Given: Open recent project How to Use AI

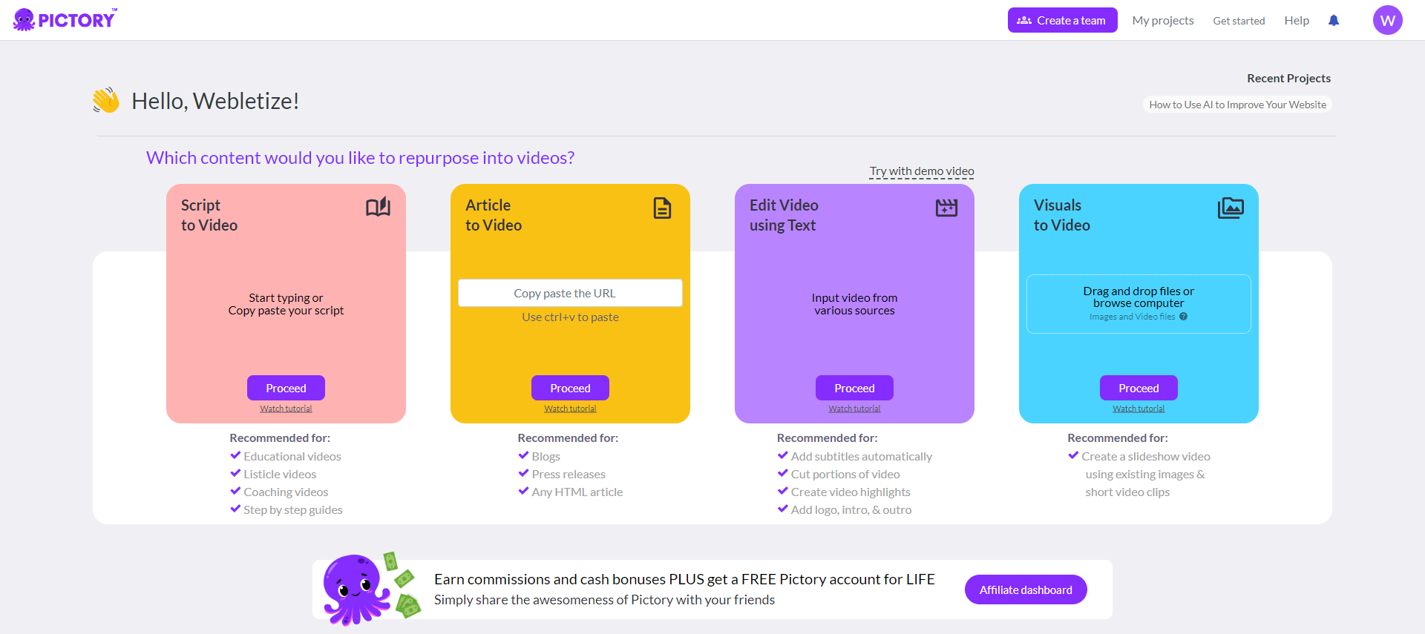Looking at the screenshot, I should (x=1238, y=105).
